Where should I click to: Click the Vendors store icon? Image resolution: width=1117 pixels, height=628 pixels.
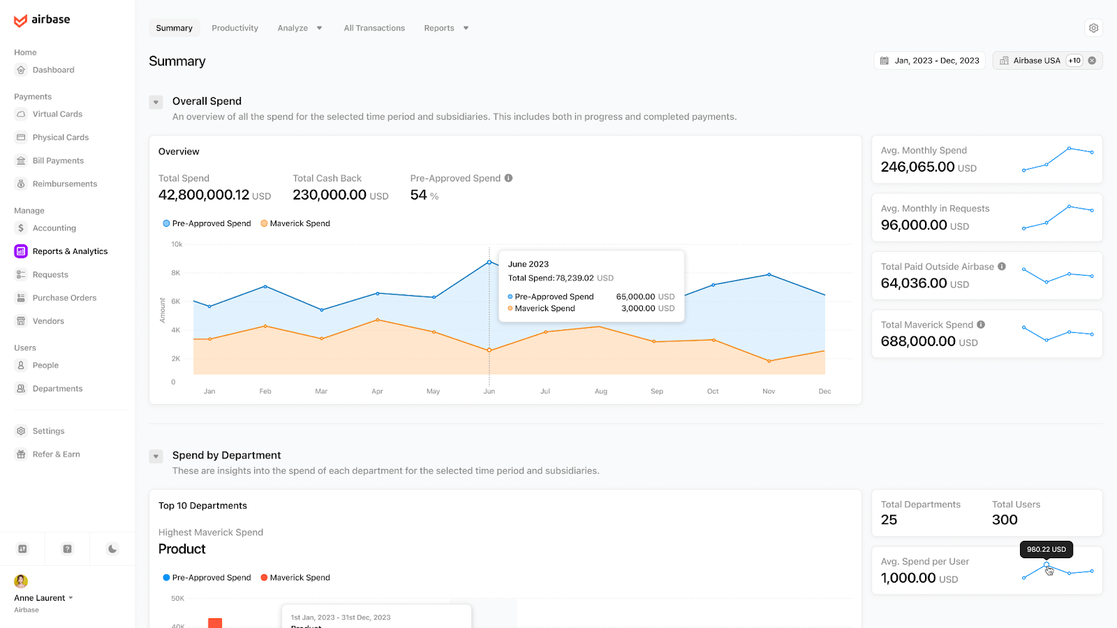(x=21, y=321)
